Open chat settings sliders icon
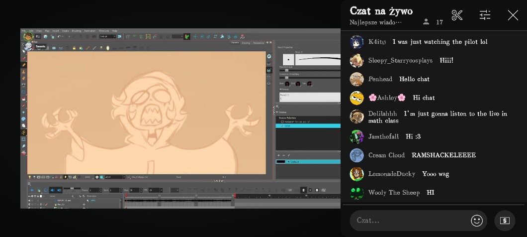 485,15
